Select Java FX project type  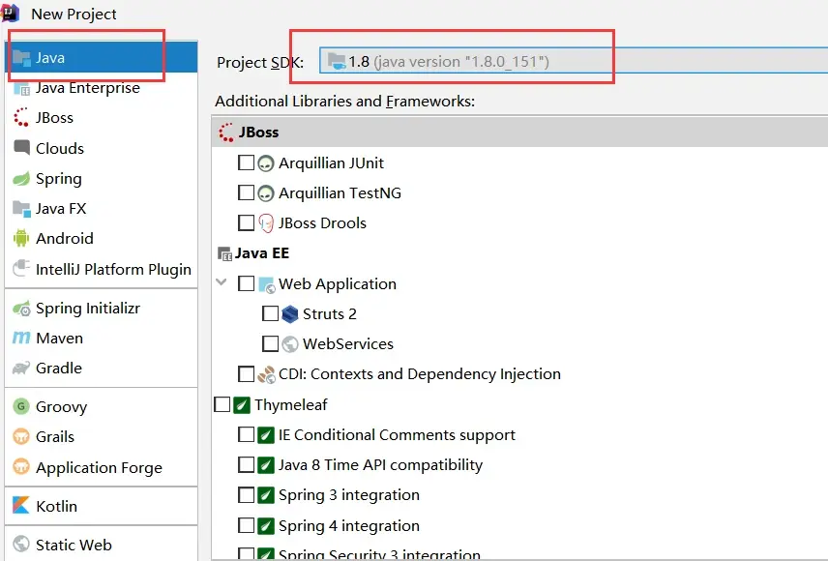click(x=102, y=209)
